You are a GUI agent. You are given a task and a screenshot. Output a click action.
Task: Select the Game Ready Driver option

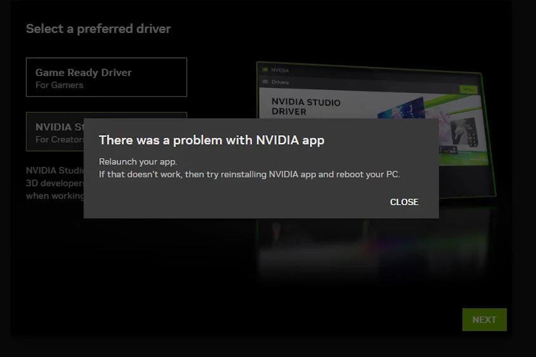(106, 77)
